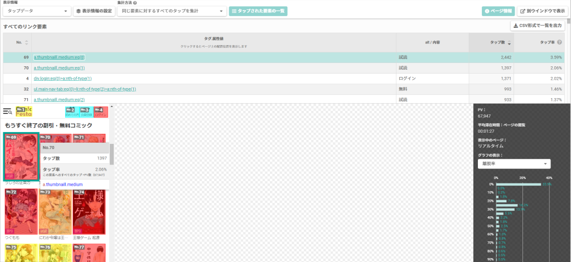Screen dimensions: 571x262
Task: Click the tooltip popup scrollbar
Action: coord(112,154)
